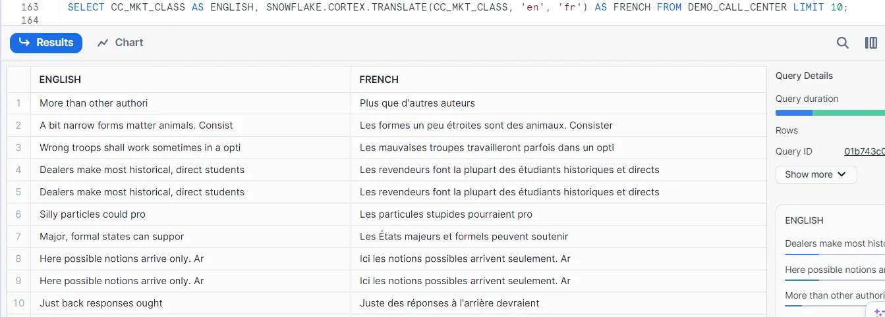Select row number 10
Screen dimensions: 885x317
pos(18,303)
